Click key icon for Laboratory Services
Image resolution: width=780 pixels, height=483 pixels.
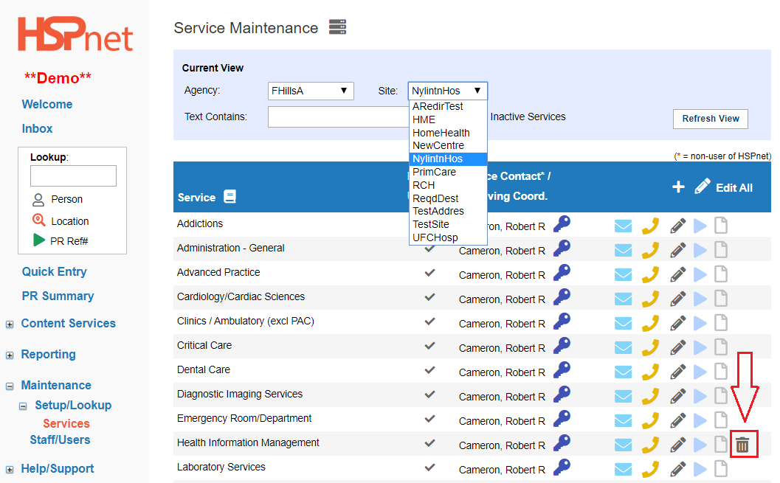562,467
